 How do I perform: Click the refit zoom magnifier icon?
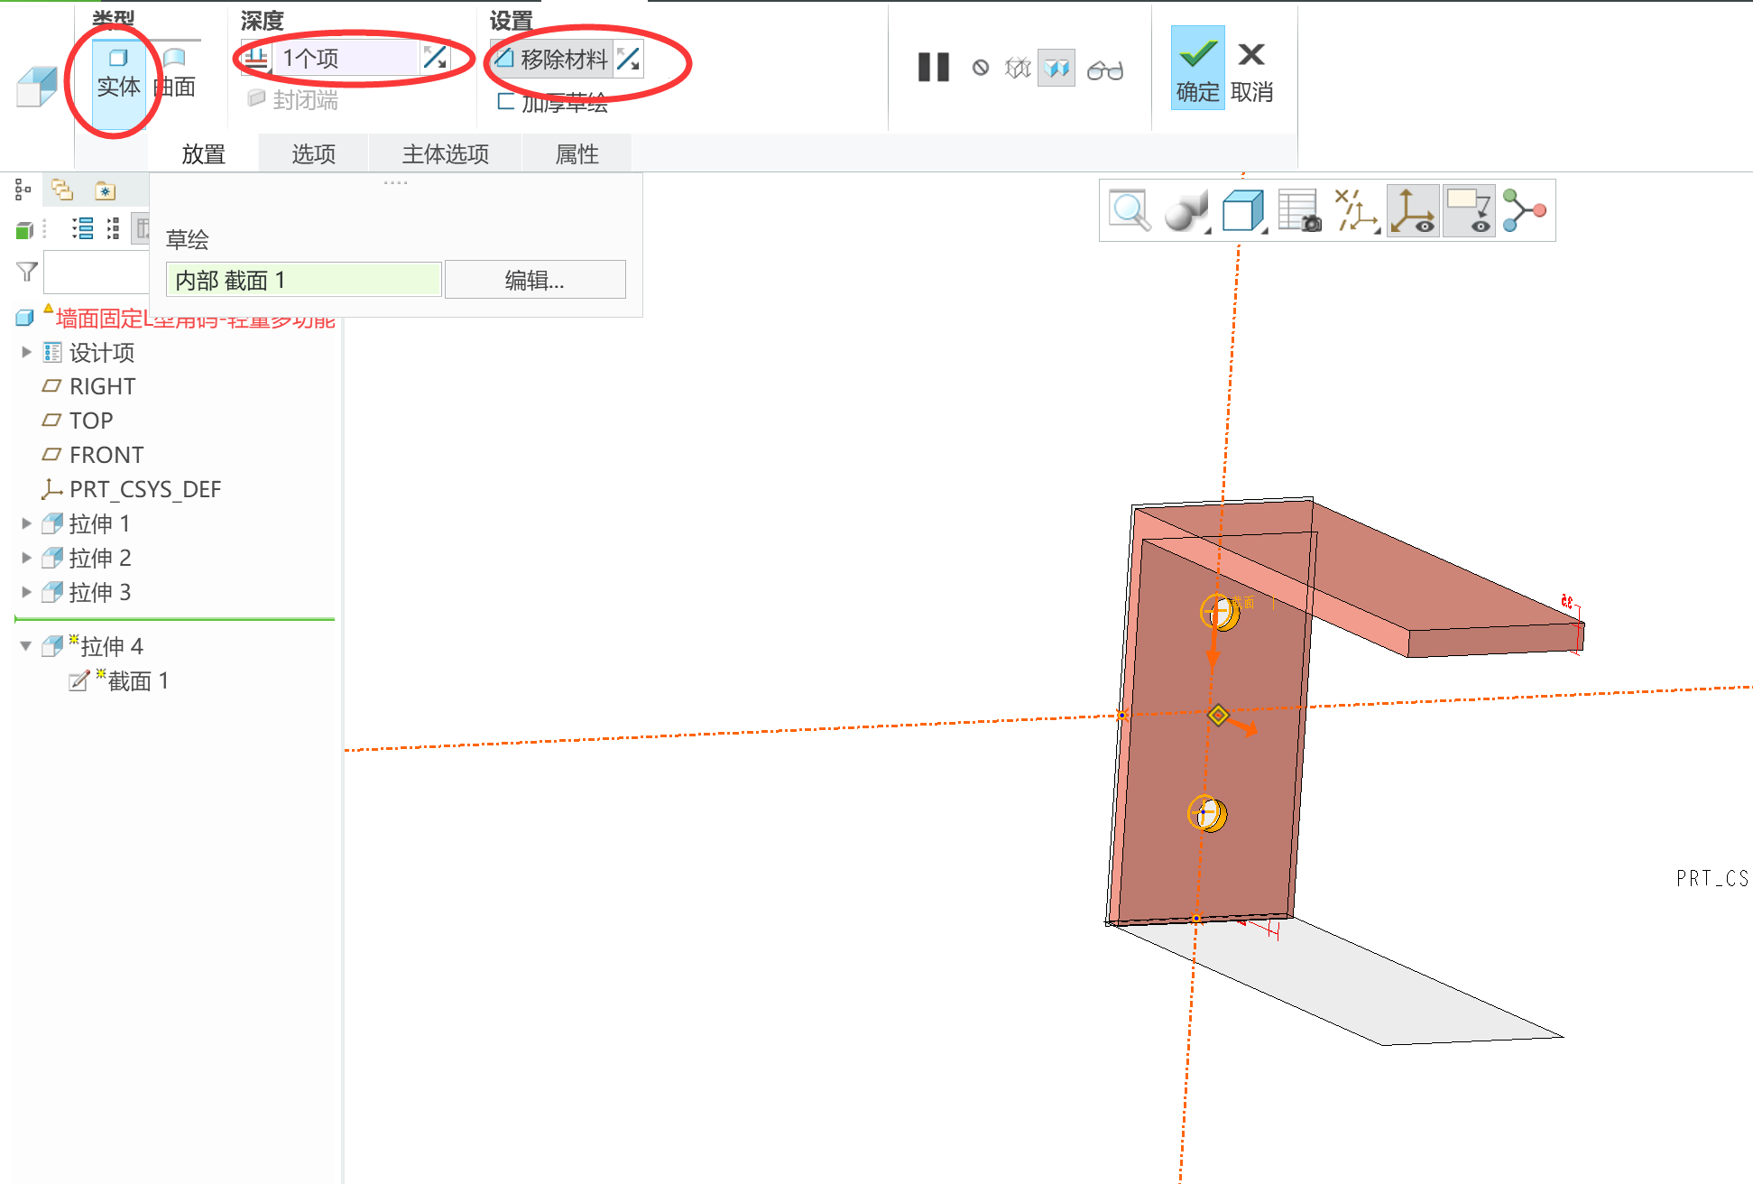pyautogui.click(x=1129, y=210)
